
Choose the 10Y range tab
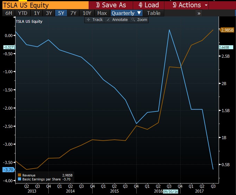tap(87, 13)
